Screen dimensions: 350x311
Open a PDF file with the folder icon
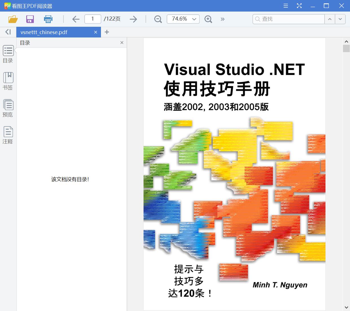pyautogui.click(x=12, y=19)
